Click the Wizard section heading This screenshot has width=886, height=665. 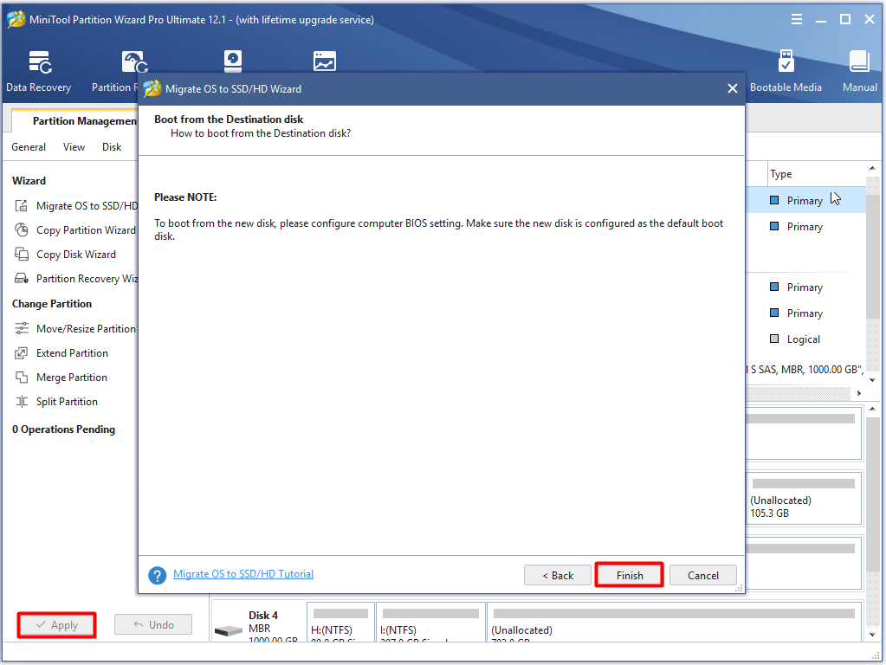(29, 181)
